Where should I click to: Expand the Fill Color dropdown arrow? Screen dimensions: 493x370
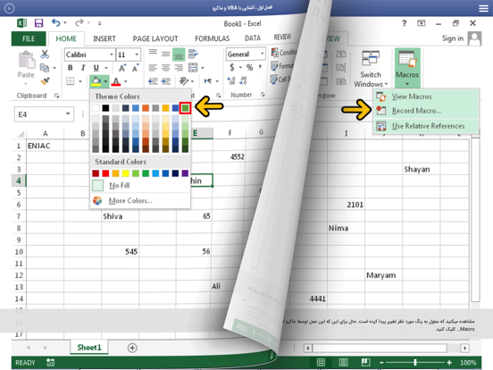tap(105, 81)
